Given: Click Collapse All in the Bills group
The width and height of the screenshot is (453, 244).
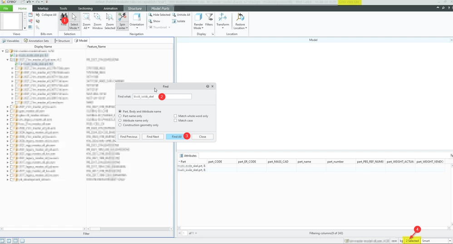Looking at the screenshot, I should pos(46,15).
